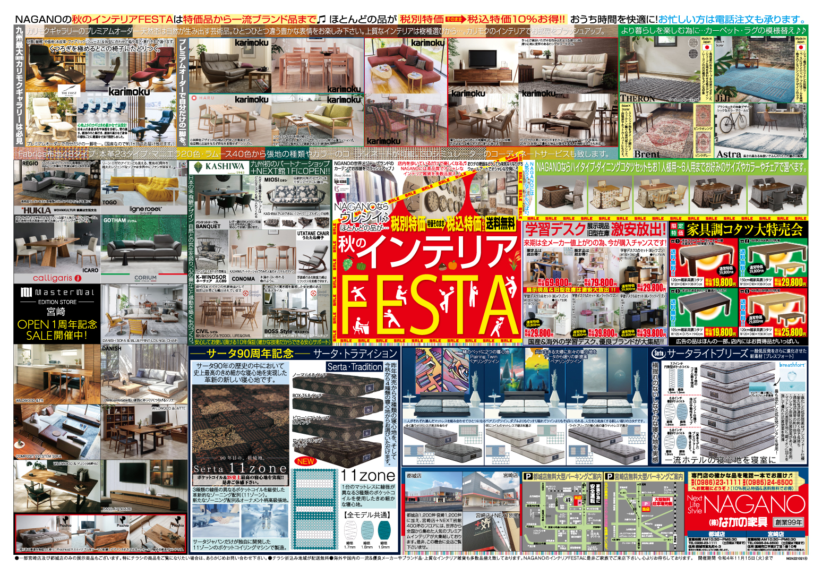Click phone number (0985)24-6500
The width and height of the screenshot is (822, 575).
click(770, 482)
